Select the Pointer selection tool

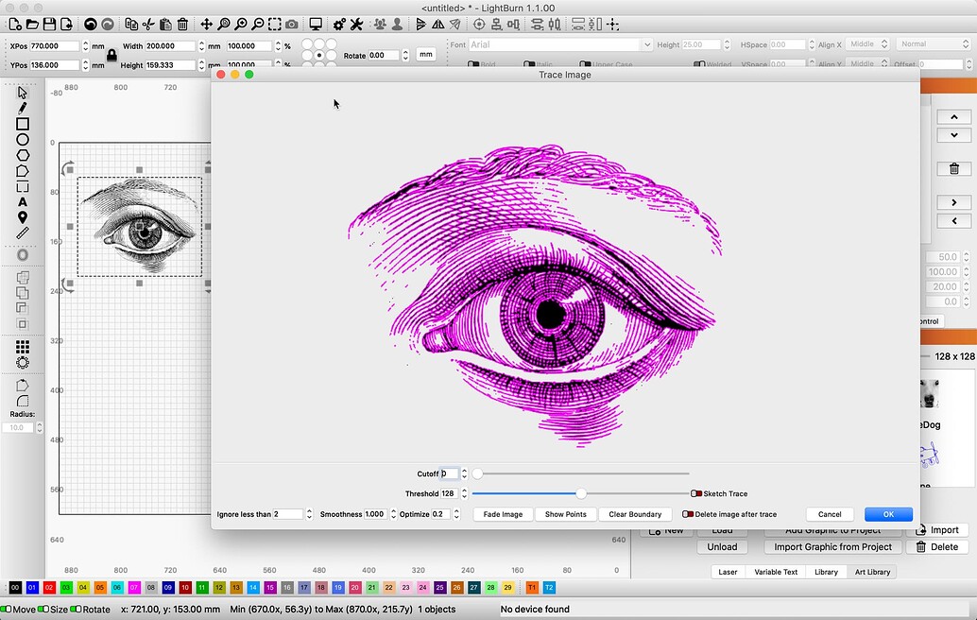click(23, 93)
